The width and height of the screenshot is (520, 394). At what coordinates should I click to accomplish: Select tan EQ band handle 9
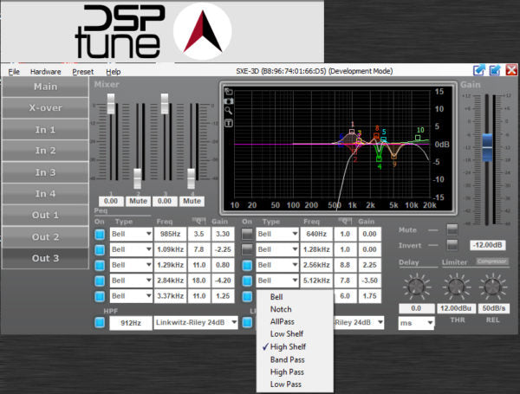pos(394,157)
